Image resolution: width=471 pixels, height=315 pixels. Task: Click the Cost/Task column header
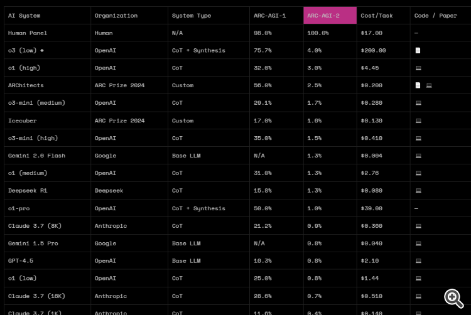tap(377, 16)
